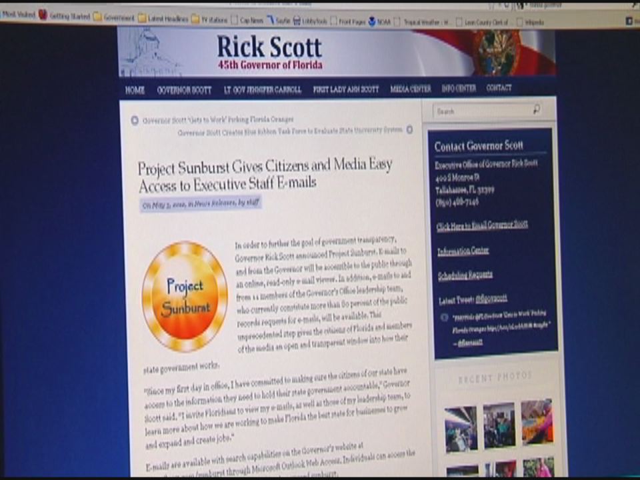Viewport: 640px width, 480px height.
Task: Open the Cap News bookmark
Action: [247, 19]
